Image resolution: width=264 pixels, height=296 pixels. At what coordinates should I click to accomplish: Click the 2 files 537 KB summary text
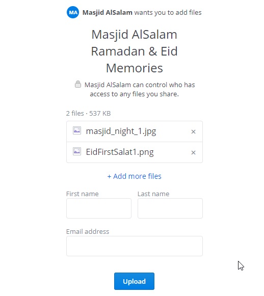tap(88, 113)
